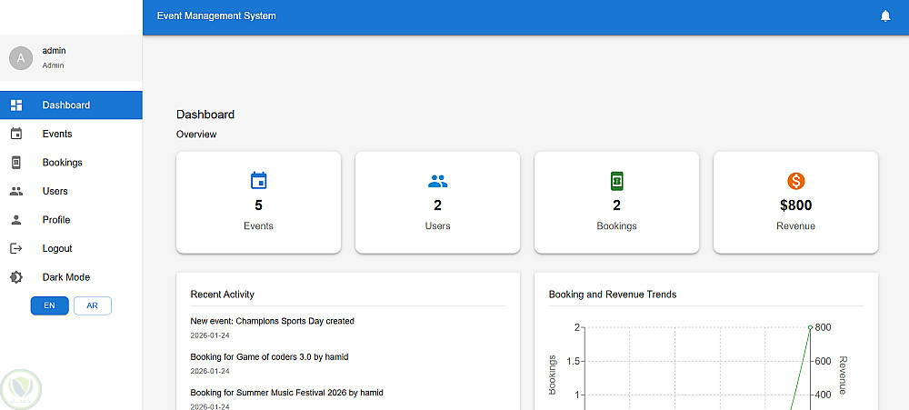Open the Events menu item
The width and height of the screenshot is (909, 410).
pyautogui.click(x=71, y=134)
